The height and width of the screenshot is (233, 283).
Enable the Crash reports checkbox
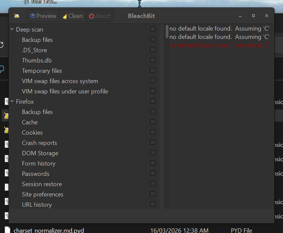click(153, 142)
